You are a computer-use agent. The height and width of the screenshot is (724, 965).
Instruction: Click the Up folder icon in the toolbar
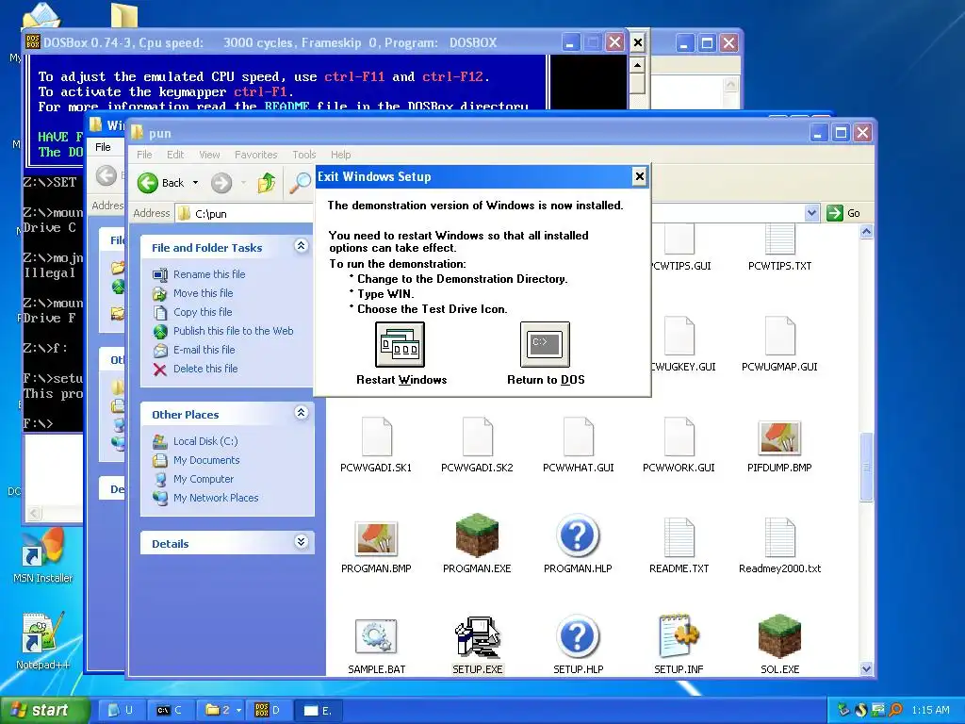point(267,183)
